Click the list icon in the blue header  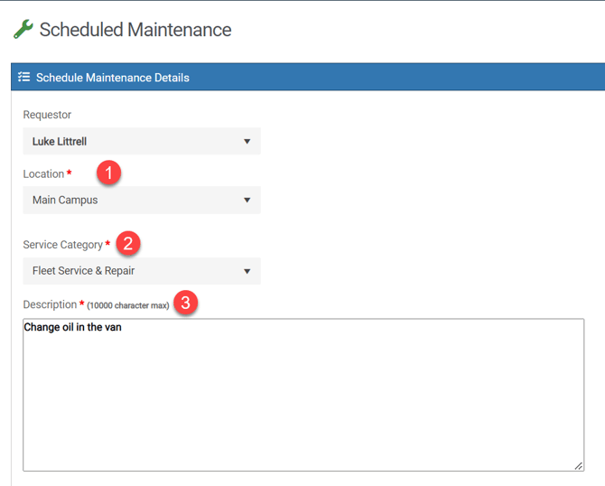[24, 78]
